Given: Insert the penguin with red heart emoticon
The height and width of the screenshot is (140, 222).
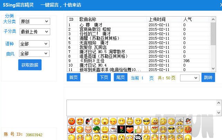Looking at the screenshot, I should click(88, 121).
